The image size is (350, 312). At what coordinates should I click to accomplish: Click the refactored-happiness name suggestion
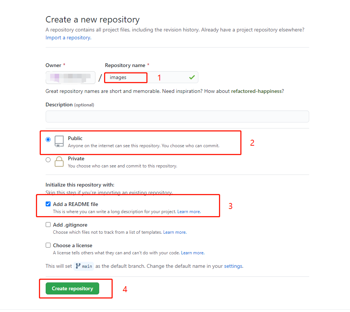[256, 91]
